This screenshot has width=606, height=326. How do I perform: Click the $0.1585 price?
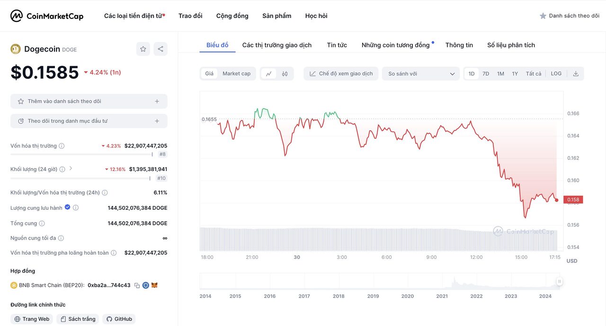[45, 72]
